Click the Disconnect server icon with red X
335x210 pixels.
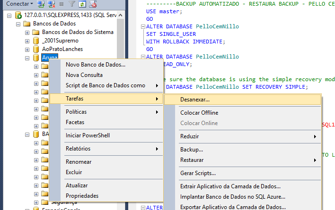click(51, 4)
